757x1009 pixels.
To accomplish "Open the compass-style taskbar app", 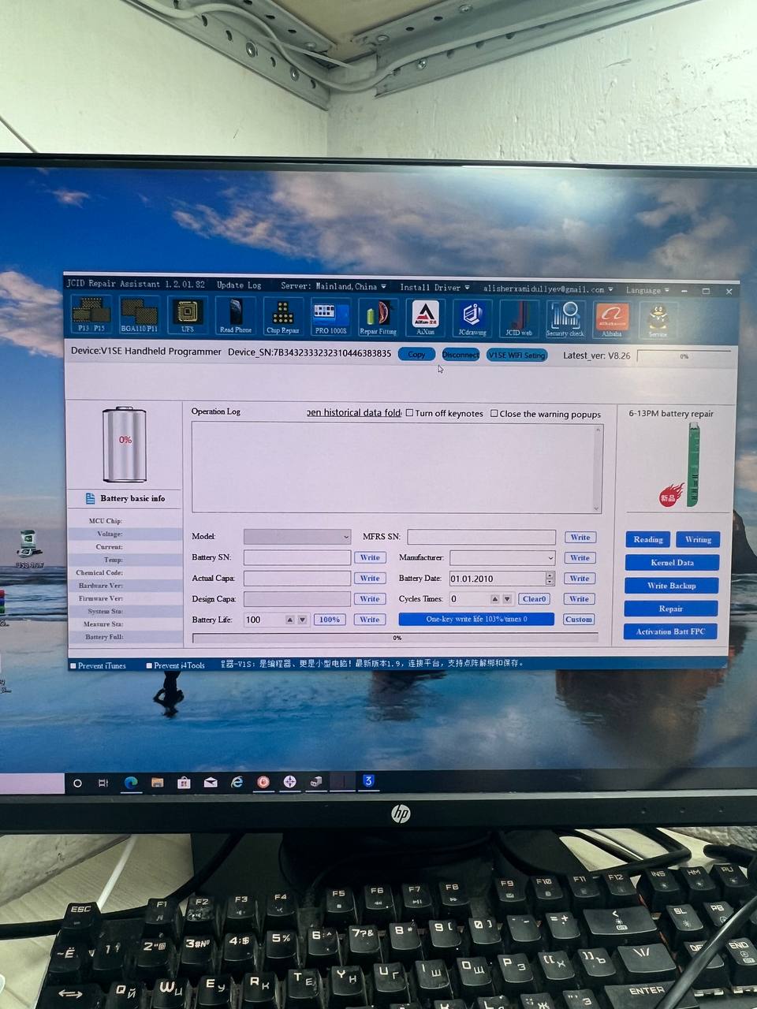I will 289,781.
